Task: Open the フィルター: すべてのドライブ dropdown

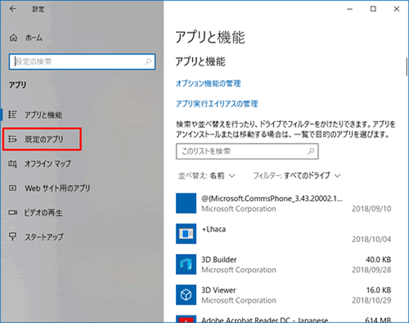Action: tap(297, 176)
